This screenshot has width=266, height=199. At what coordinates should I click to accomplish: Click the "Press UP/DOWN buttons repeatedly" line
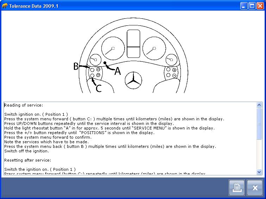click(89, 123)
